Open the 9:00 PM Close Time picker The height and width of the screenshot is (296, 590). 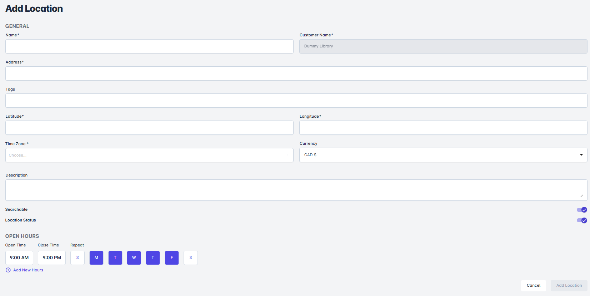click(x=52, y=258)
